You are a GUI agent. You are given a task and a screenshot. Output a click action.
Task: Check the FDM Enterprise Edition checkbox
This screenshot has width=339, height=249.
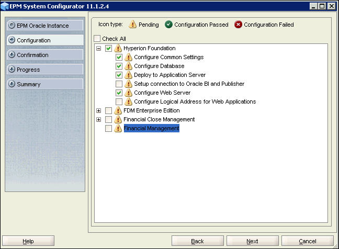[108, 110]
